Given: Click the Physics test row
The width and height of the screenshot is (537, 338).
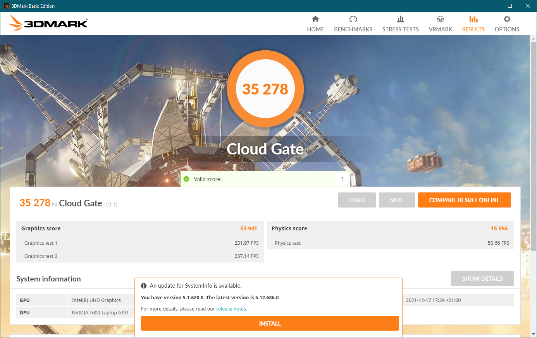Looking at the screenshot, I should coord(391,243).
